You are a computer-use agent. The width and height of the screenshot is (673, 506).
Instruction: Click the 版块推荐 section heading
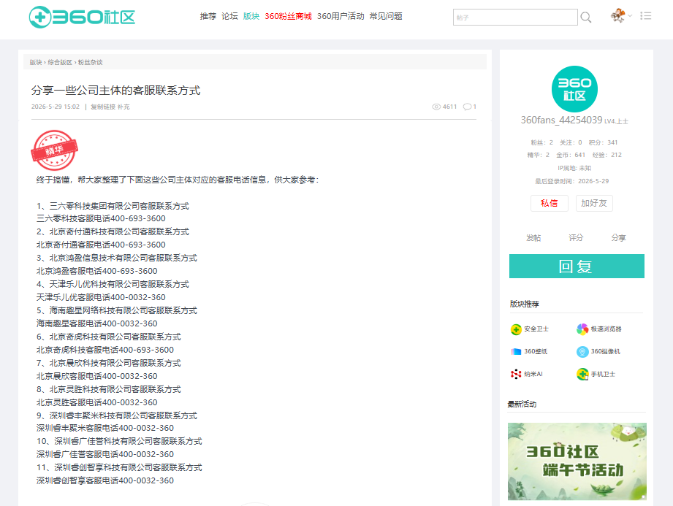tap(524, 304)
